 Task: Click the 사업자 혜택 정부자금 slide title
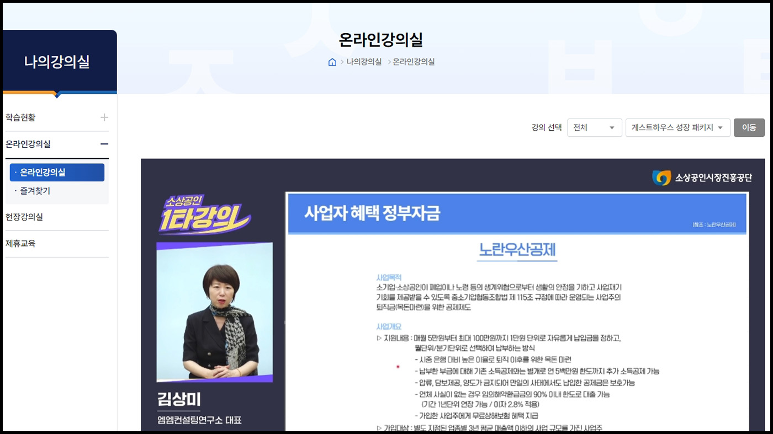click(x=373, y=213)
